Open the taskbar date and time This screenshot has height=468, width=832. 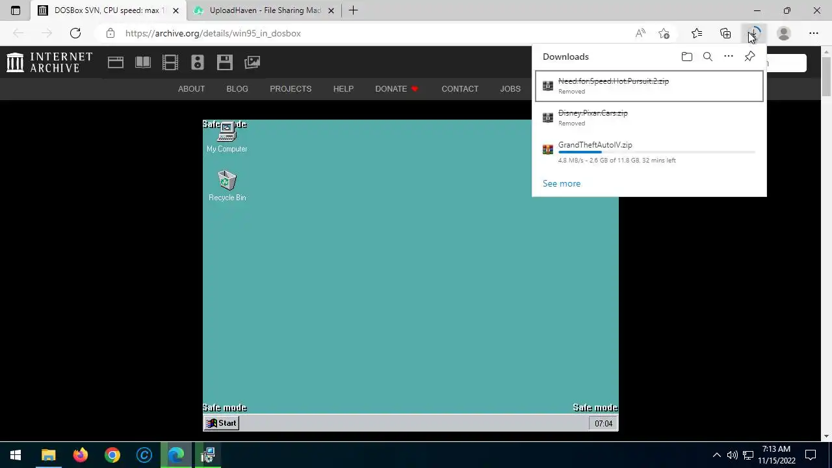click(x=776, y=455)
